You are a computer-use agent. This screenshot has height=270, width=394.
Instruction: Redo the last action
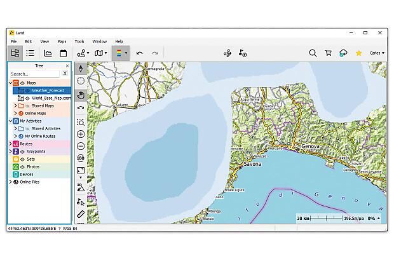pyautogui.click(x=155, y=53)
